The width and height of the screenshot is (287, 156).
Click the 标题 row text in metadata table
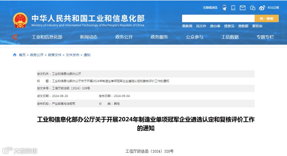tap(110, 81)
